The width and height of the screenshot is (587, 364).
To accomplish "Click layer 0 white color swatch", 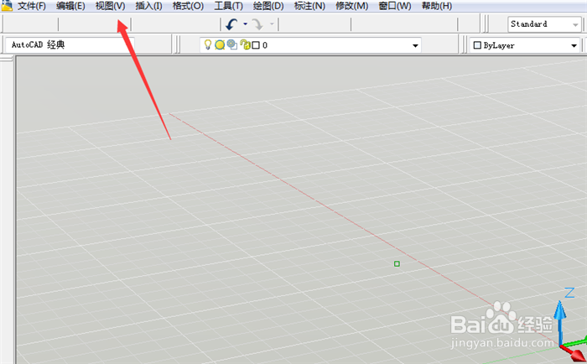I will (256, 45).
